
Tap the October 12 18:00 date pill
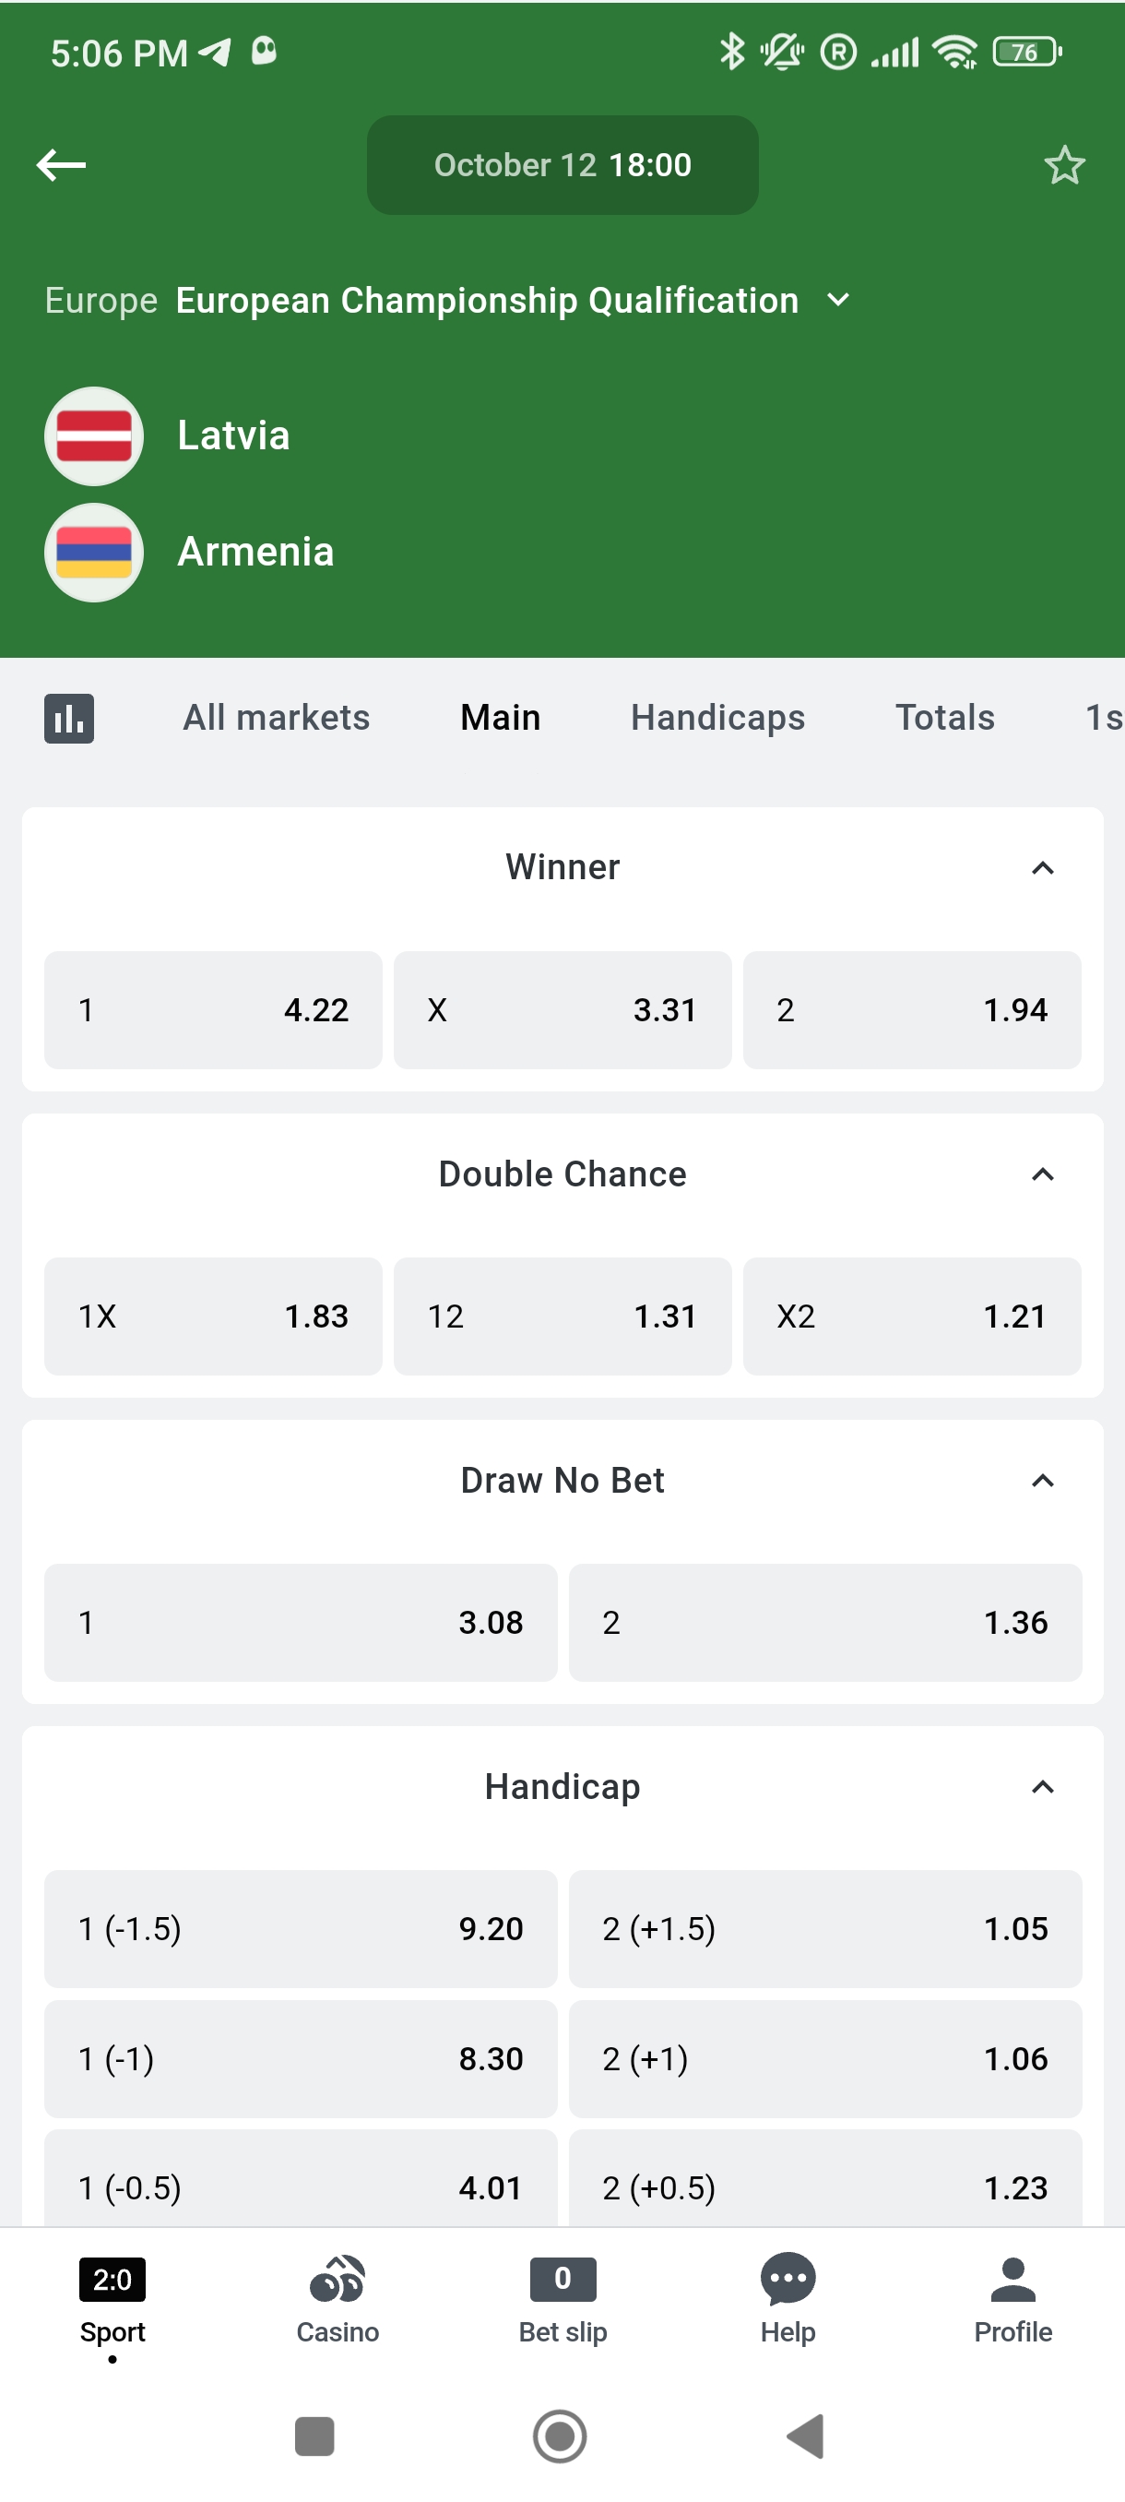pyautogui.click(x=562, y=165)
